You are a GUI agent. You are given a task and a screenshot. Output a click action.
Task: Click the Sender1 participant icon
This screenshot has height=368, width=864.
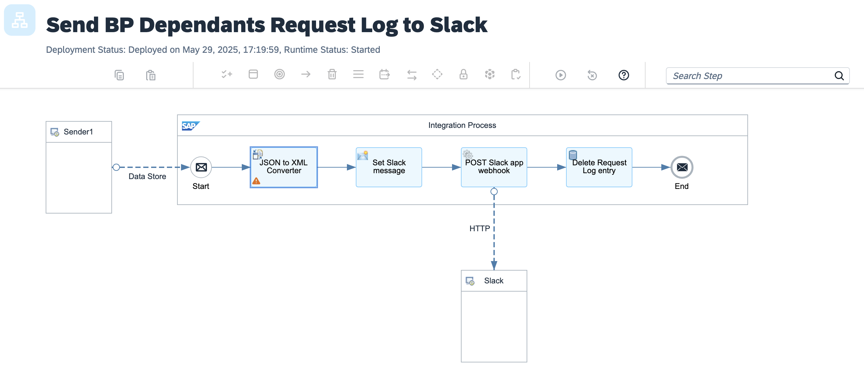[x=55, y=132]
